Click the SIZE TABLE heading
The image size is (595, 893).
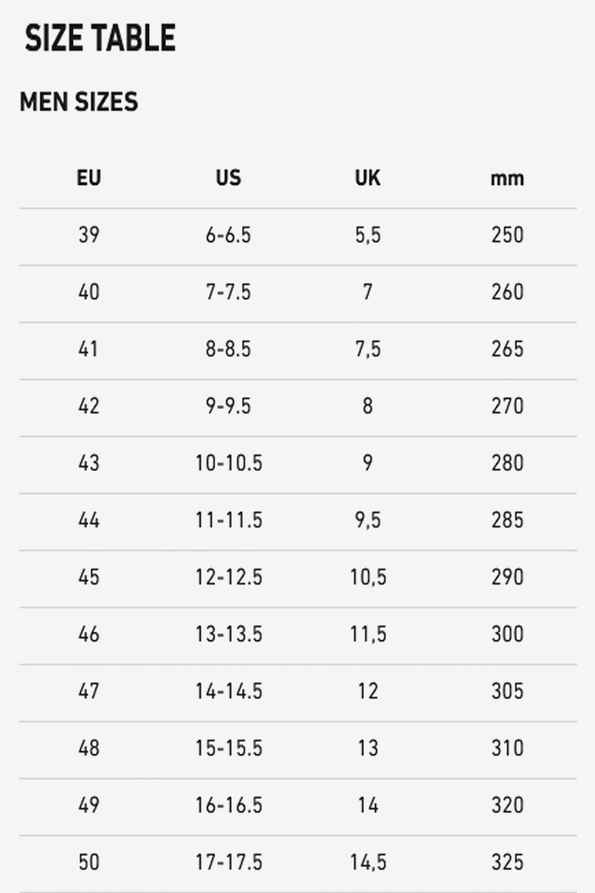tap(100, 38)
